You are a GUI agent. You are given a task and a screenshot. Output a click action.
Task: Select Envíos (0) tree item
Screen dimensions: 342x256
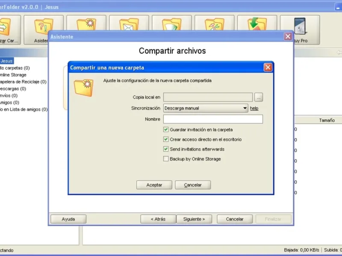pyautogui.click(x=9, y=96)
